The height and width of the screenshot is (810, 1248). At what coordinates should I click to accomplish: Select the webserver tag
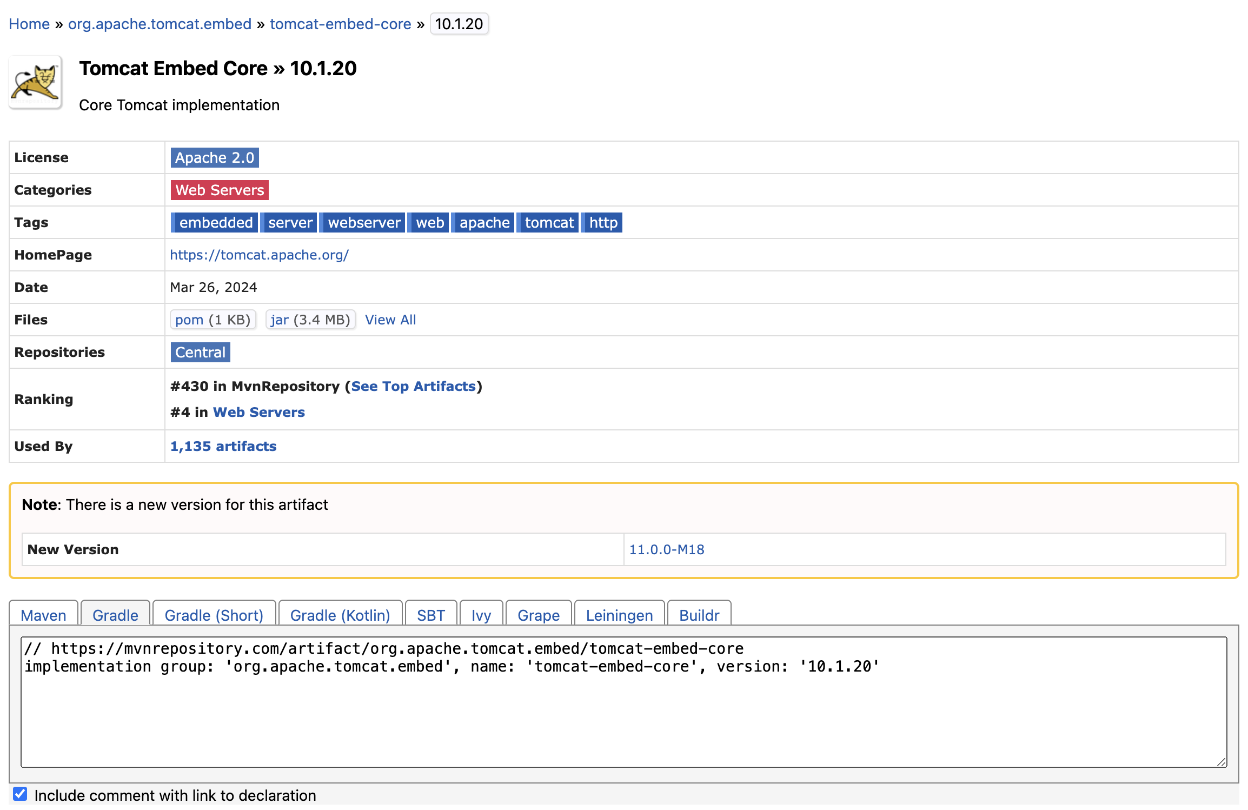pyautogui.click(x=362, y=222)
